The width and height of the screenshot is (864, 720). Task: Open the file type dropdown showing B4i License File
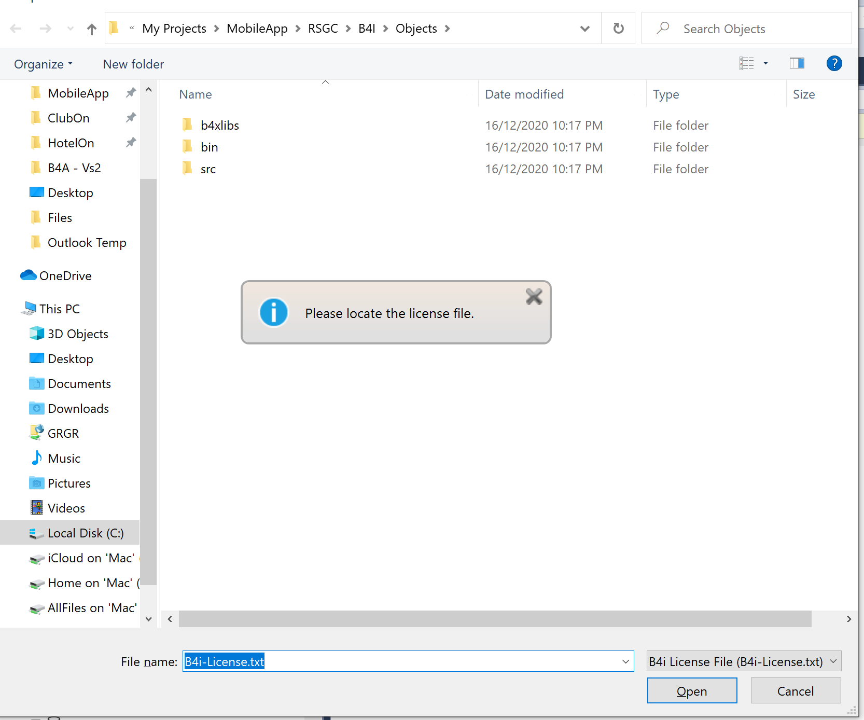tap(743, 661)
